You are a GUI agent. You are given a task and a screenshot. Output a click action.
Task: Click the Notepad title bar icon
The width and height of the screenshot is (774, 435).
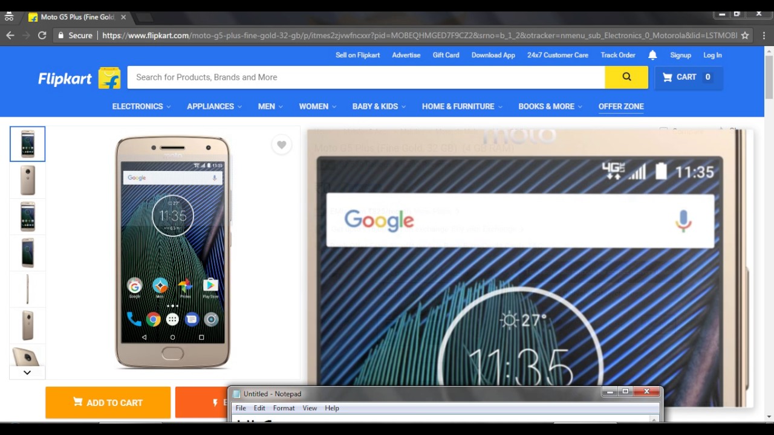(x=236, y=394)
